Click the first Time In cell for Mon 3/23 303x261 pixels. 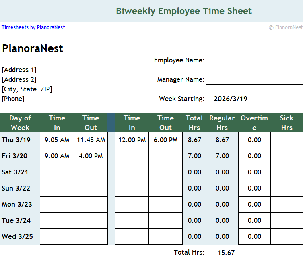(x=57, y=204)
